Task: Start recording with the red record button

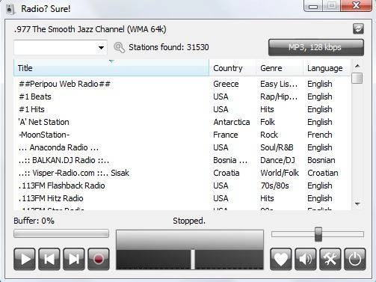Action: (99, 259)
